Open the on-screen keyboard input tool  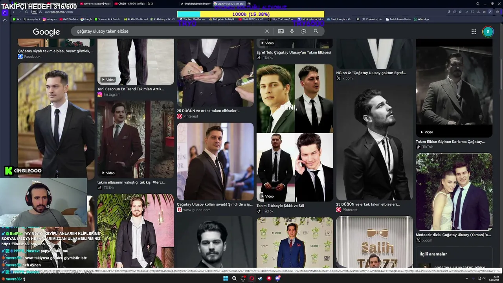(281, 31)
